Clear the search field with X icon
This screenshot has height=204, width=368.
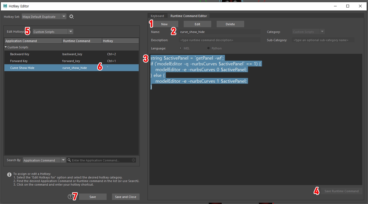click(133, 160)
